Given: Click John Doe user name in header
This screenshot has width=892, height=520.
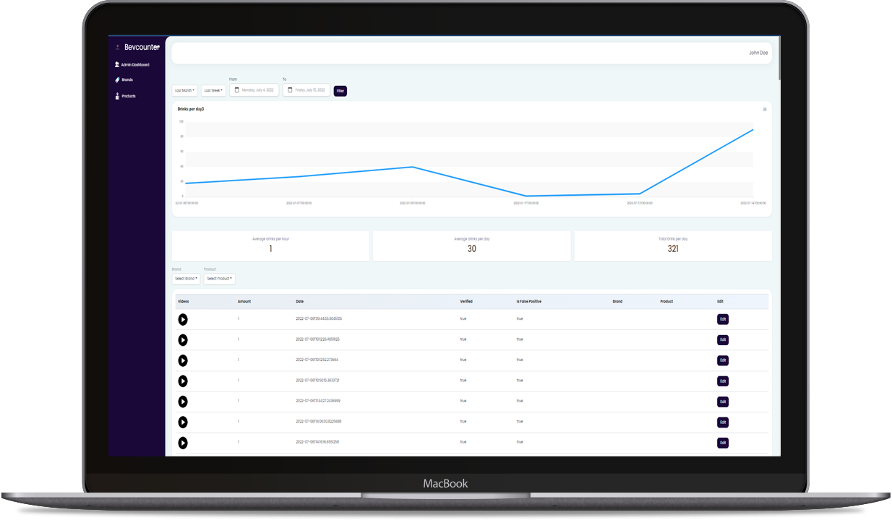Looking at the screenshot, I should (758, 53).
